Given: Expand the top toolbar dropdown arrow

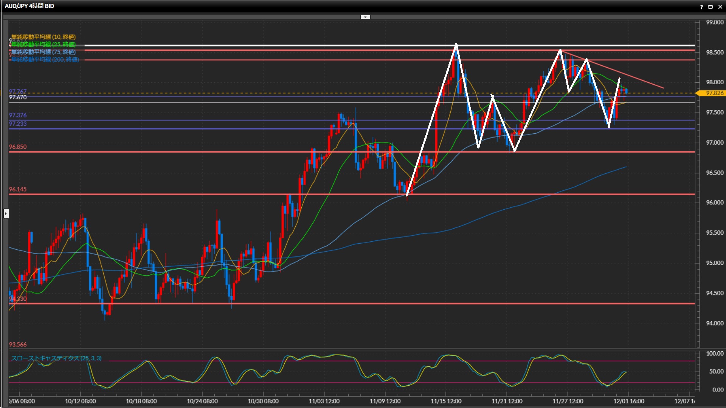Looking at the screenshot, I should tap(365, 17).
